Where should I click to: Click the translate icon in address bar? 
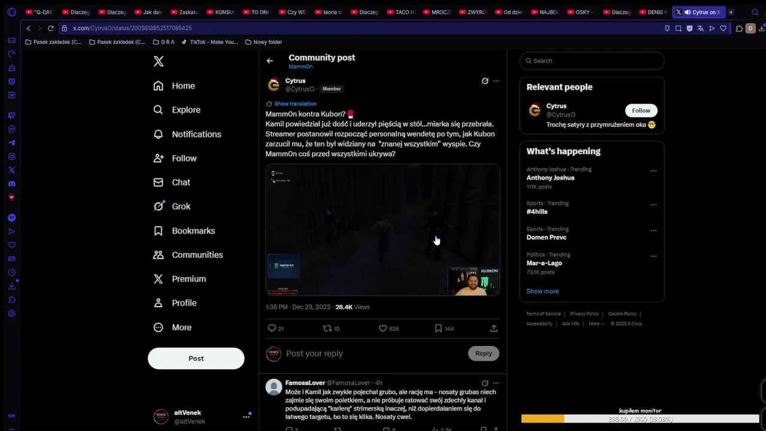[700, 28]
